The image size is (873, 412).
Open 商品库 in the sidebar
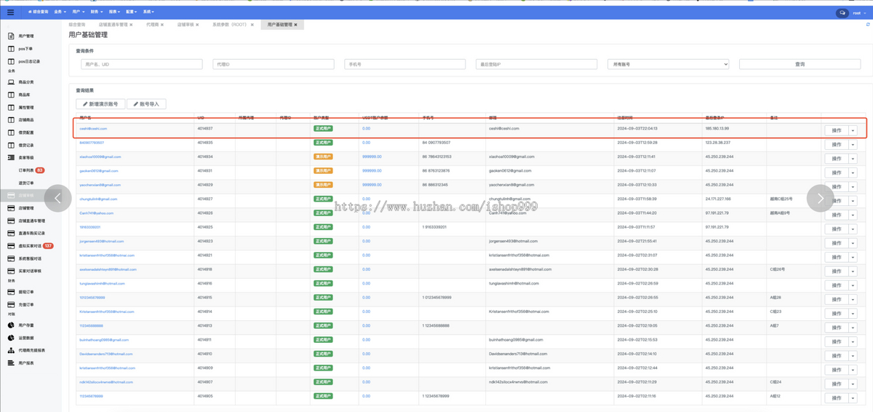[24, 95]
